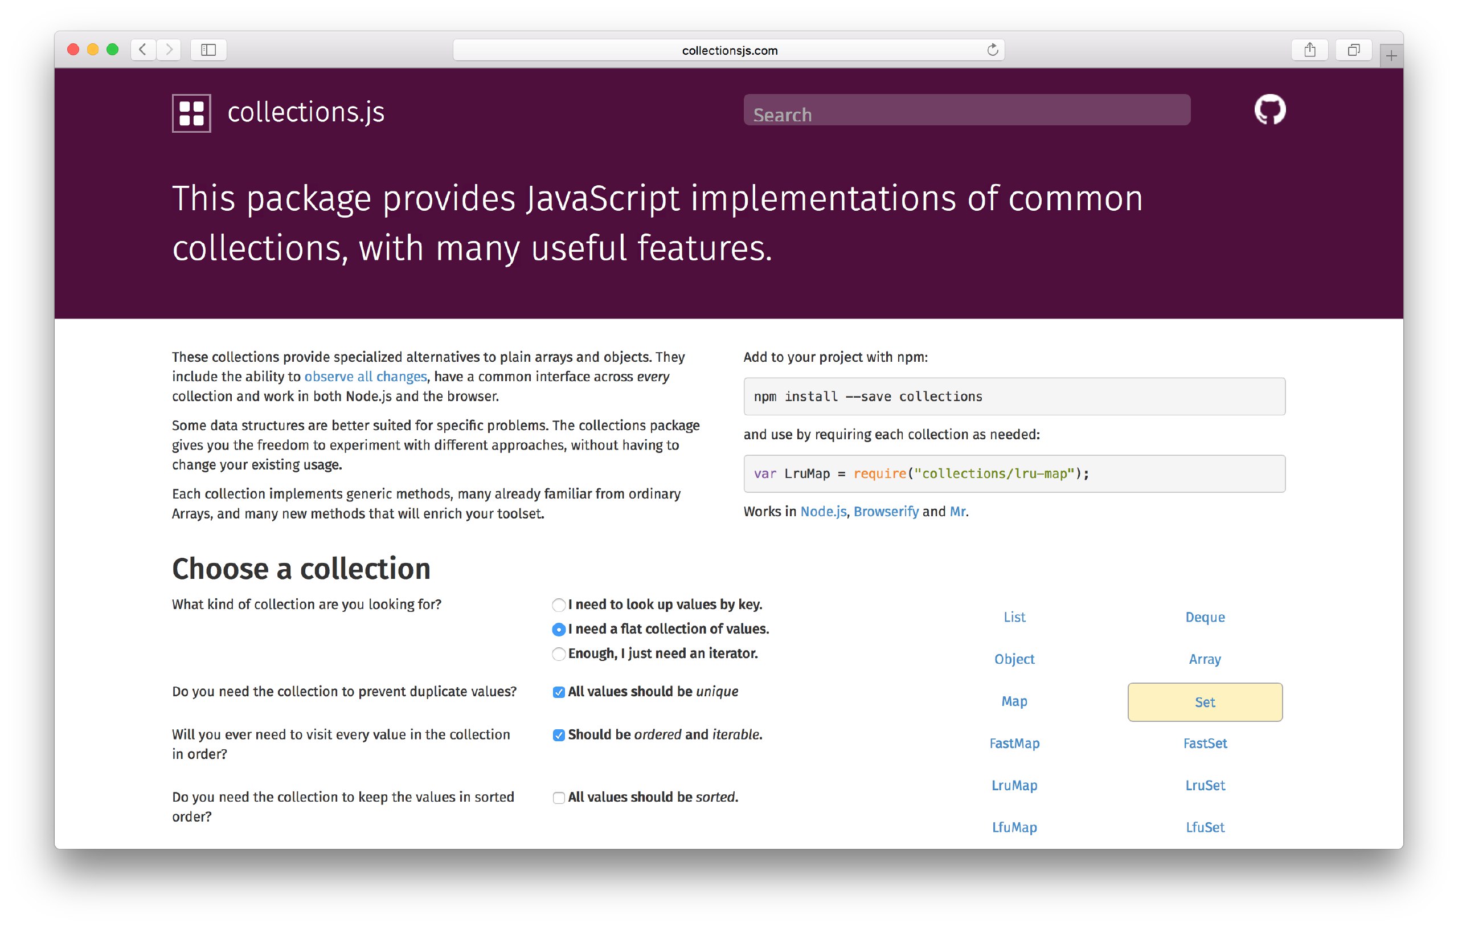Image resolution: width=1458 pixels, height=927 pixels.
Task: Reload the page with the refresh icon
Action: pyautogui.click(x=992, y=50)
